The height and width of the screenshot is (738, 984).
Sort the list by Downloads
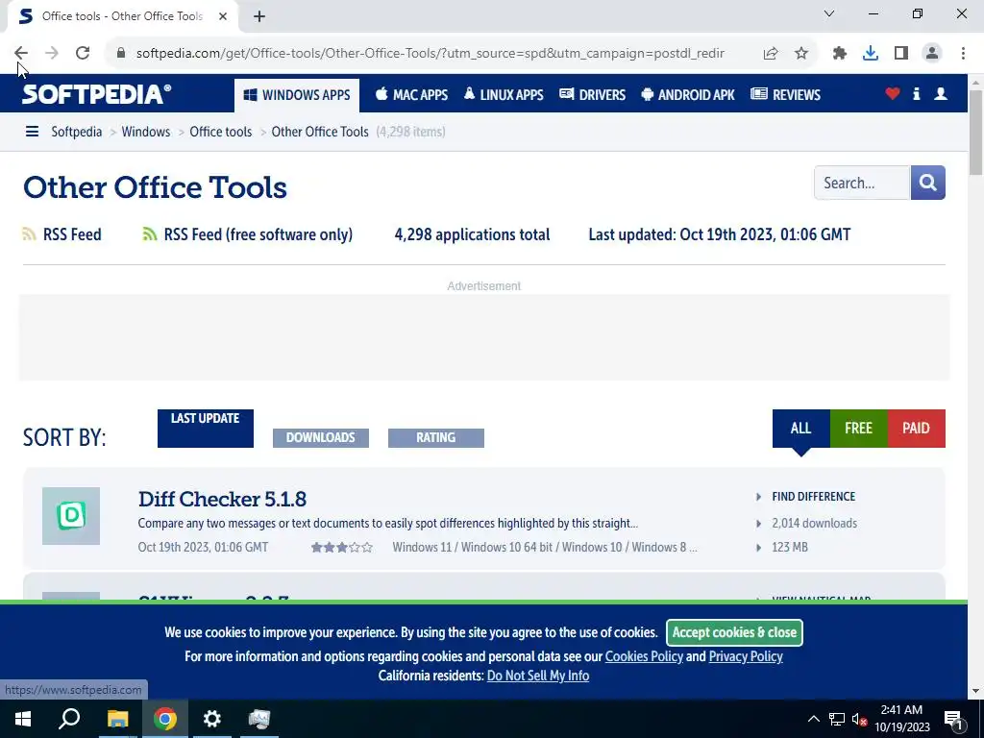pos(321,437)
